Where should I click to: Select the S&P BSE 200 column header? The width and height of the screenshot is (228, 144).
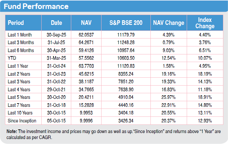126,23
